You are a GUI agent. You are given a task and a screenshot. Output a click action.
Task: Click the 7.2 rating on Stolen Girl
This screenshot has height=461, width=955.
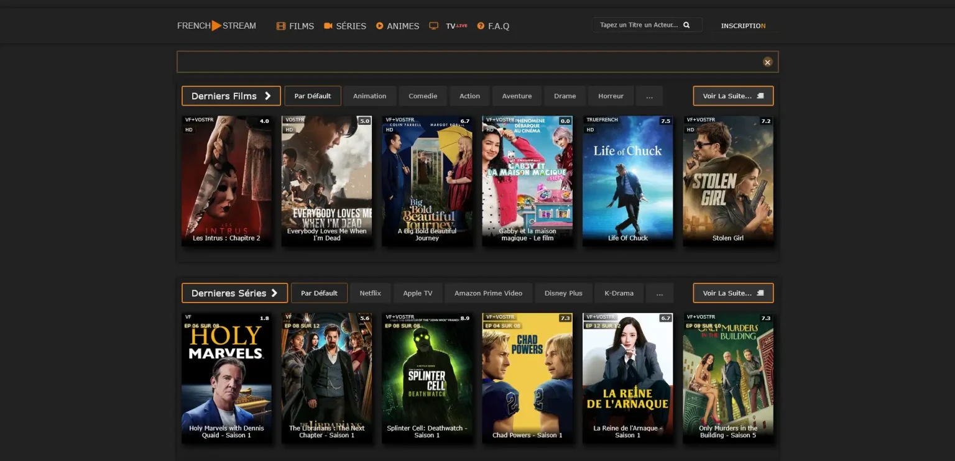[x=766, y=121]
